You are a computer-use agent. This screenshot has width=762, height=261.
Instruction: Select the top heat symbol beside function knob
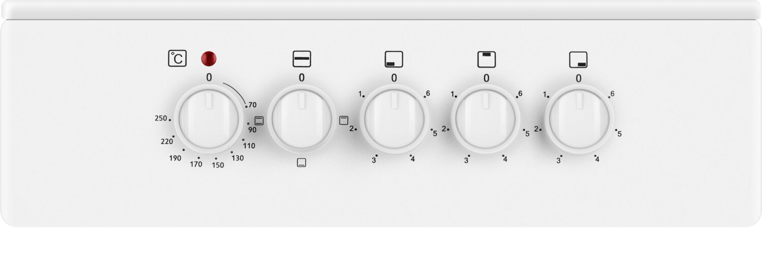point(344,121)
